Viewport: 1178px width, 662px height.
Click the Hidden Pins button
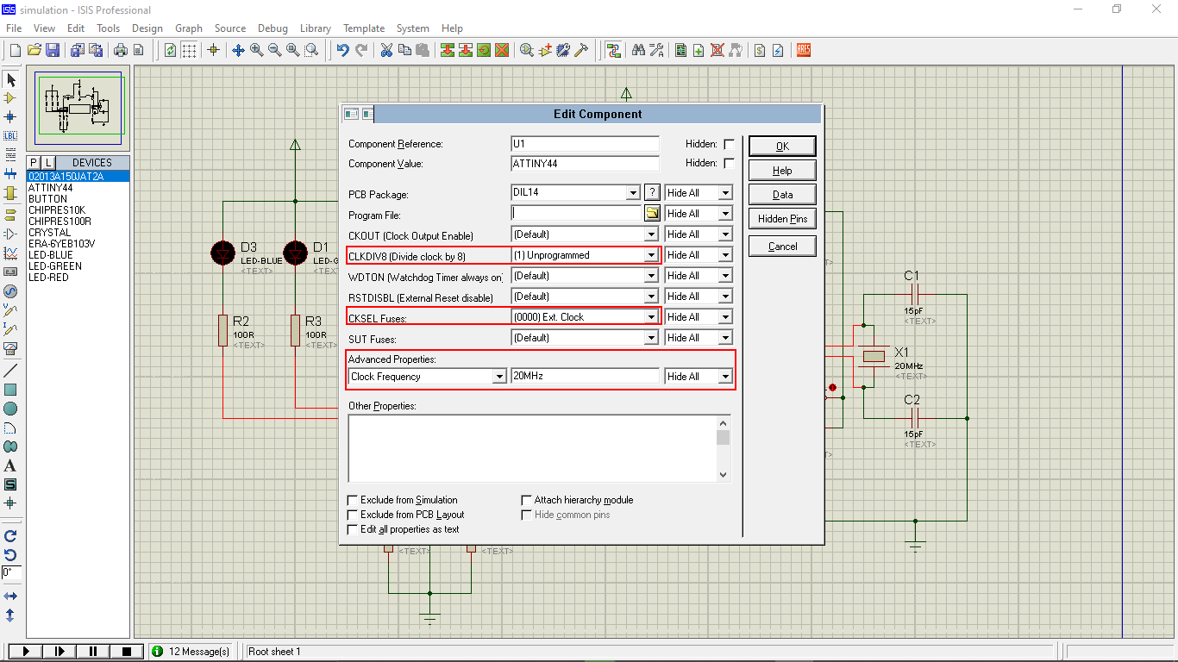(x=782, y=219)
